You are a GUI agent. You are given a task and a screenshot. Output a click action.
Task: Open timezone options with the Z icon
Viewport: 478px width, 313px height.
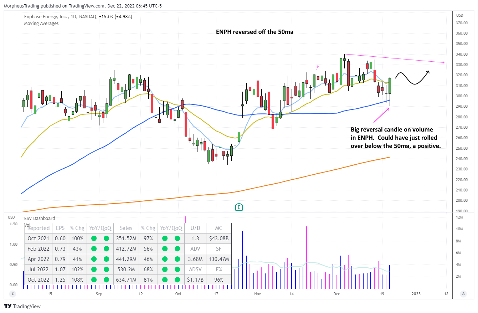(x=13, y=294)
